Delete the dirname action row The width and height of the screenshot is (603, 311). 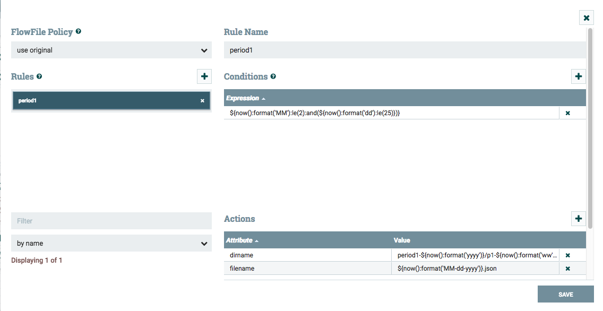tap(567, 255)
